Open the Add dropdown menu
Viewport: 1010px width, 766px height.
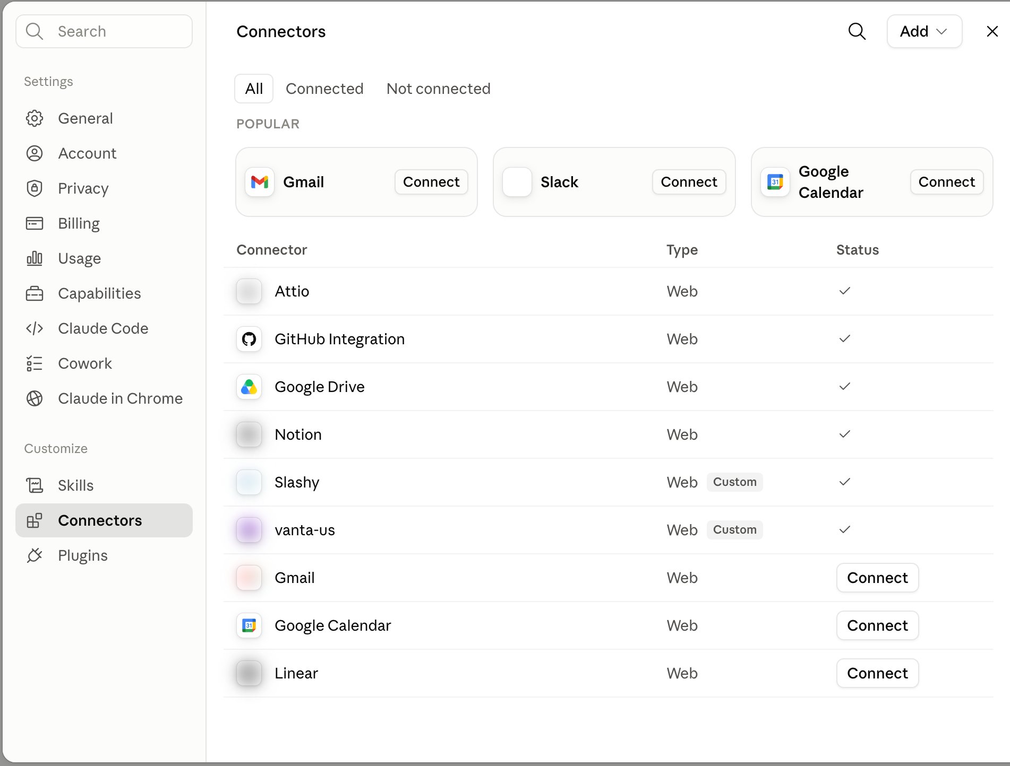pyautogui.click(x=924, y=31)
